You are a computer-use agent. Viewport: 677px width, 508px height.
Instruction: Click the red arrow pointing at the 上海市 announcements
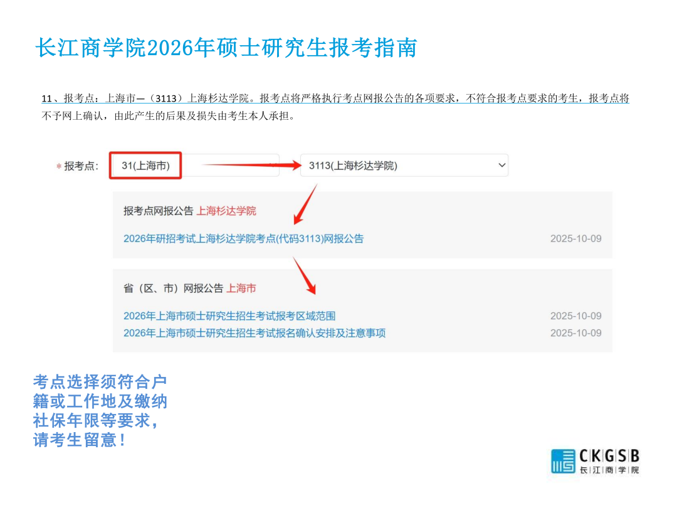tap(305, 275)
